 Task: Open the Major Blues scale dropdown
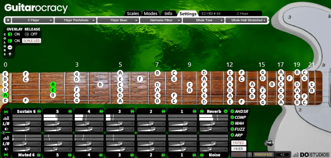point(118,20)
